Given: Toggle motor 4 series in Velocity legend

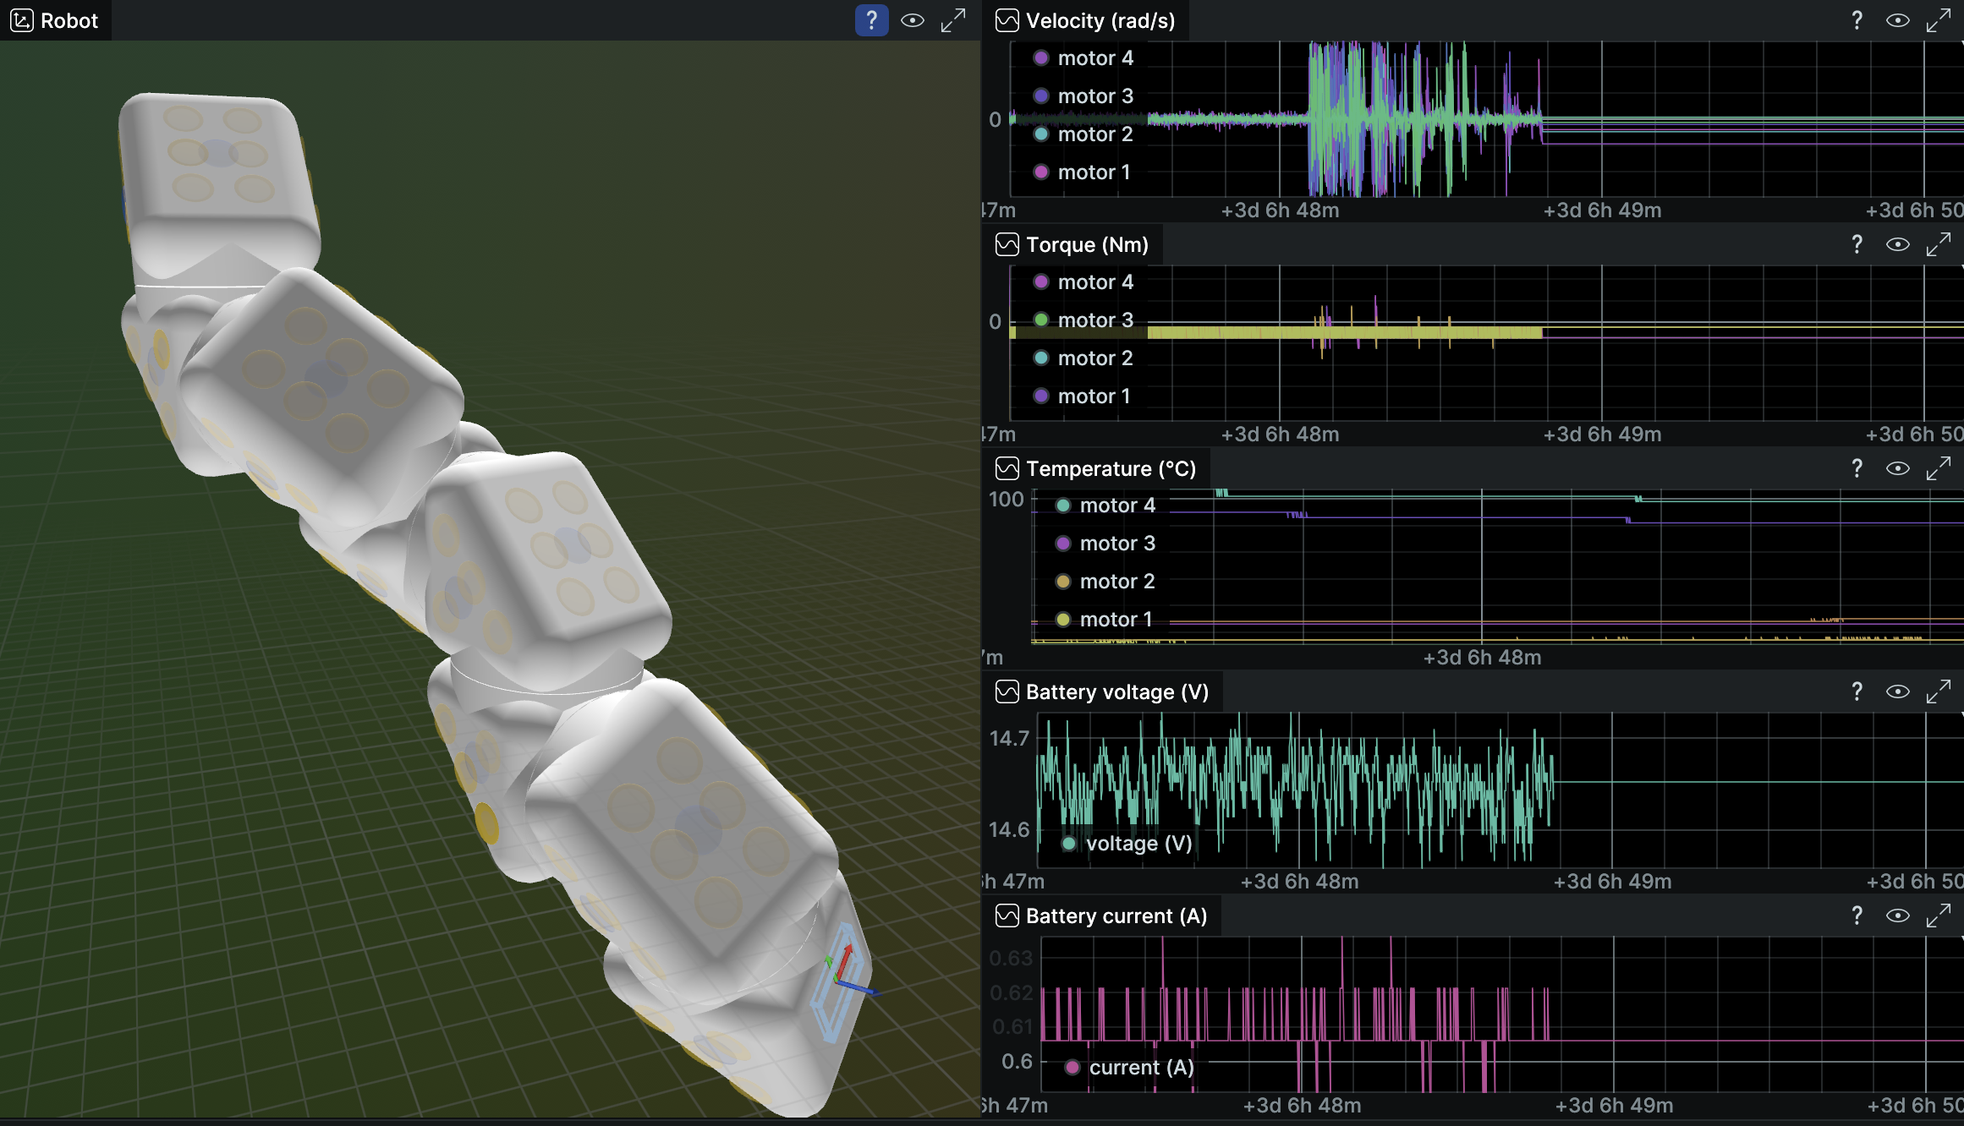Looking at the screenshot, I should click(1084, 58).
